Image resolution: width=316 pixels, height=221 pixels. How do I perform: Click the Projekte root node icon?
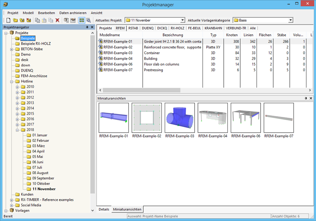[x=12, y=33]
